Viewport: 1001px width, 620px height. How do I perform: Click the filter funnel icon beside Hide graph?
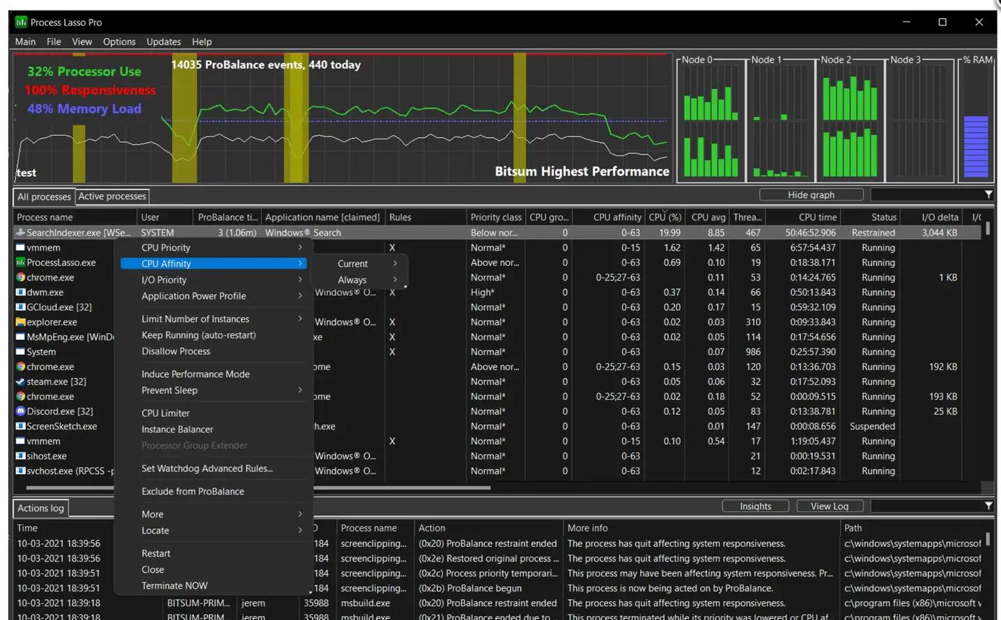point(988,195)
